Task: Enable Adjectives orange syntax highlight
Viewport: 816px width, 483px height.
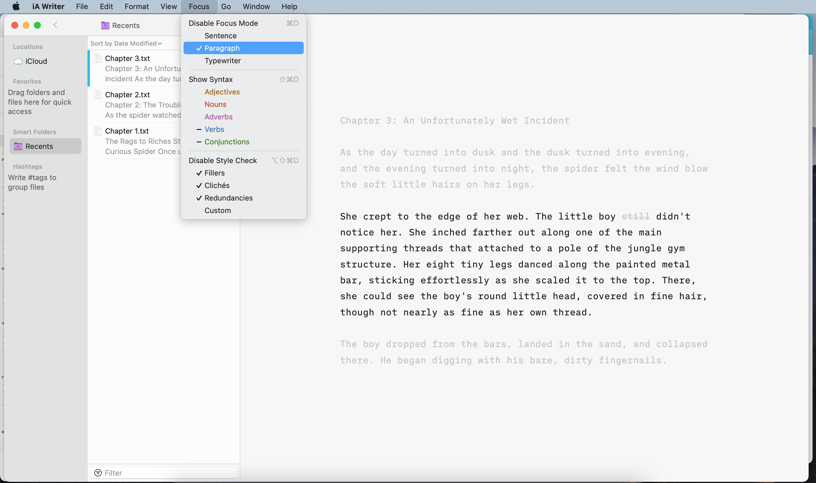Action: pos(222,92)
